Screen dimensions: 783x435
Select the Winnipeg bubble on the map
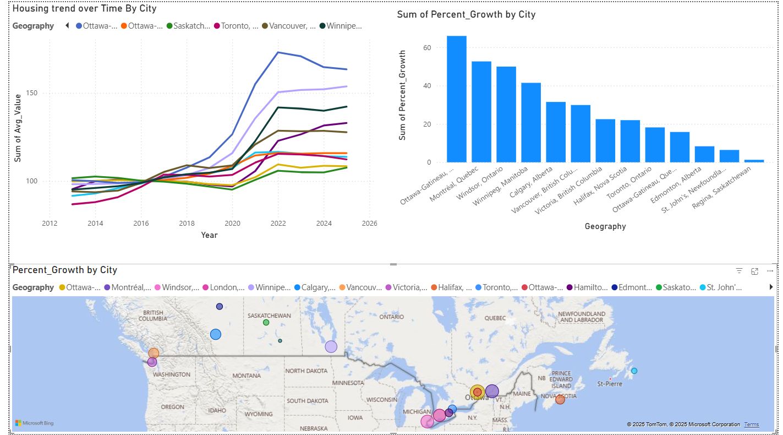pos(331,346)
